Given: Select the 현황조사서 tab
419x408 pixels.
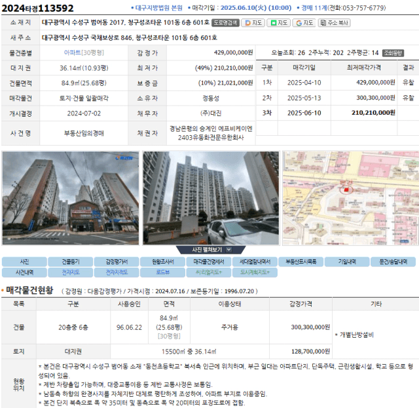Looking at the screenshot, I should (163, 262).
